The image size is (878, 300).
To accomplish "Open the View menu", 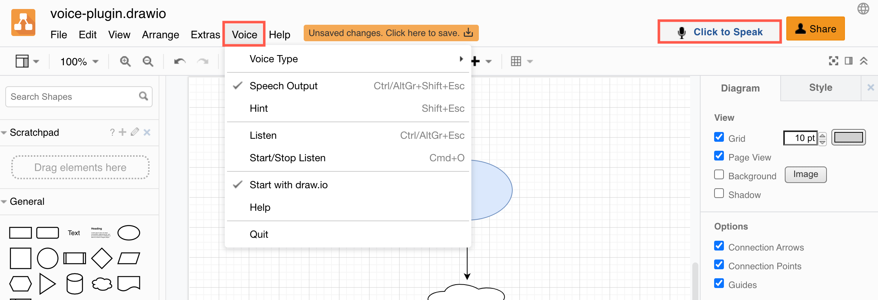I will click(x=119, y=35).
